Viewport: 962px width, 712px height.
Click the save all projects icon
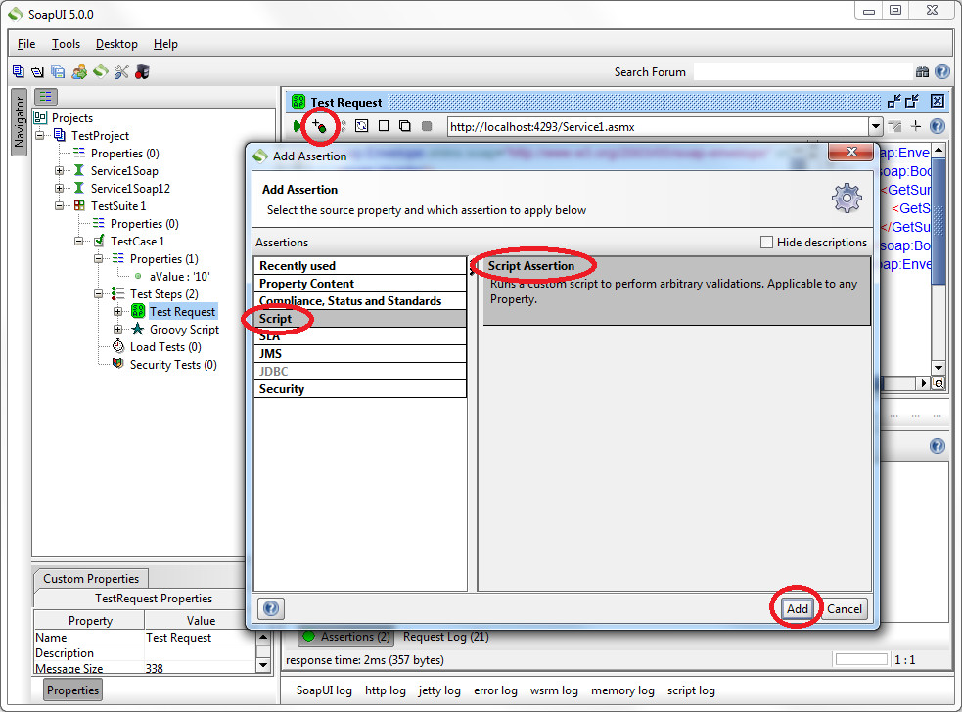[x=58, y=71]
